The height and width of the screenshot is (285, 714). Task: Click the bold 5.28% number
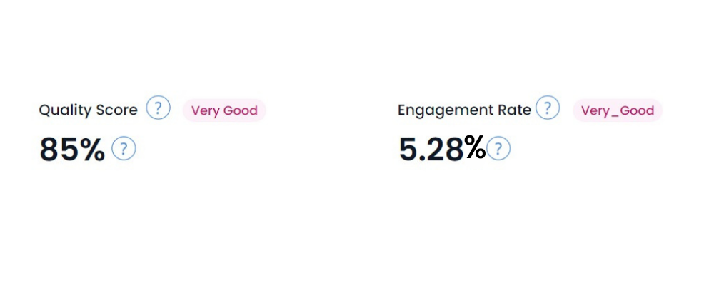click(442, 149)
